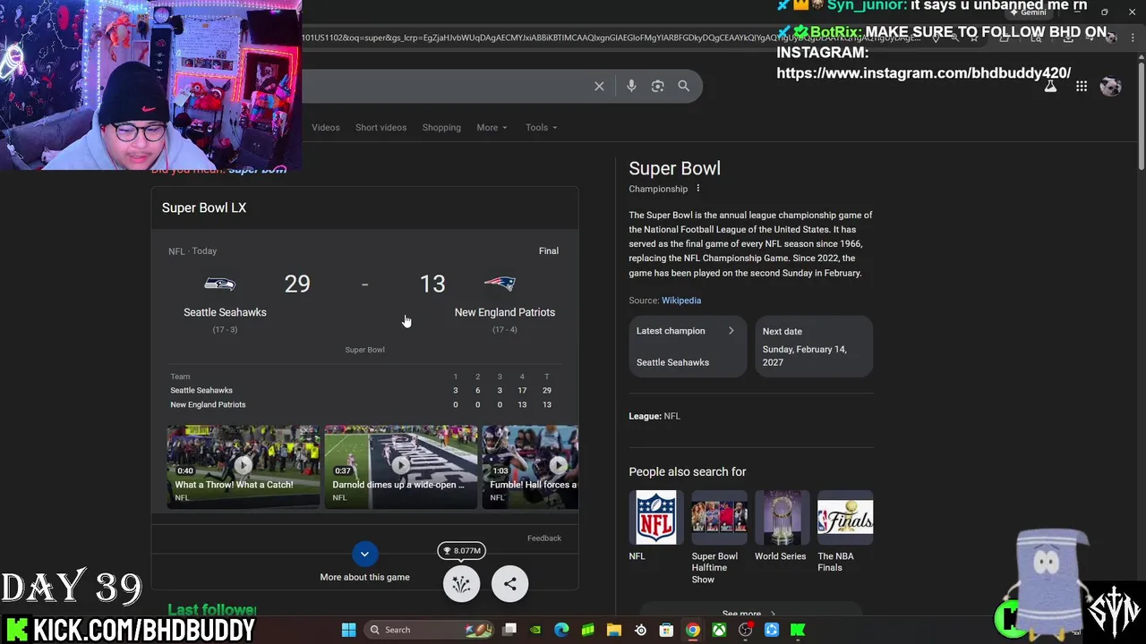This screenshot has height=644, width=1146.
Task: Click the New England Patriots logo
Action: pyautogui.click(x=500, y=284)
